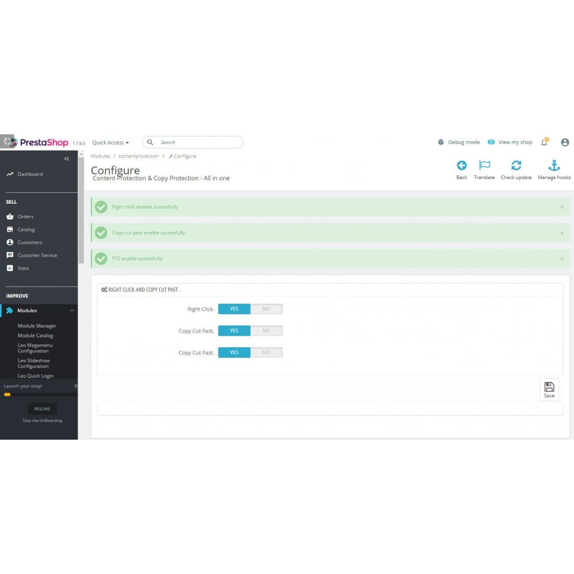Click the Dashboard trend icon
Viewport: 574px width, 574px height.
click(x=10, y=174)
